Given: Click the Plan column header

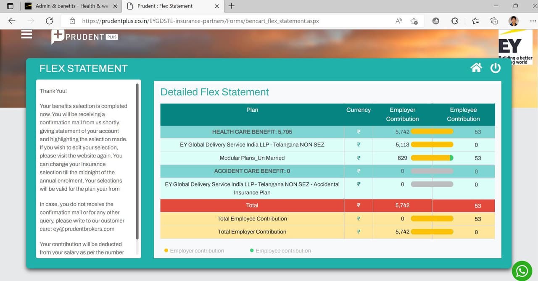Looking at the screenshot, I should 252,110.
